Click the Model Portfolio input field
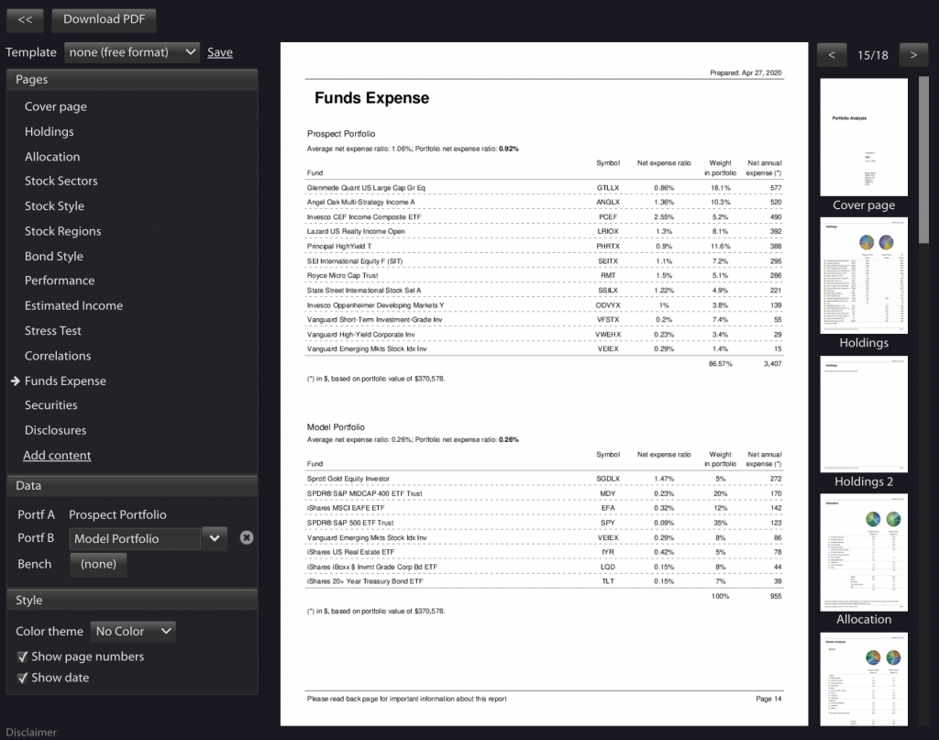939x740 pixels. coord(135,539)
